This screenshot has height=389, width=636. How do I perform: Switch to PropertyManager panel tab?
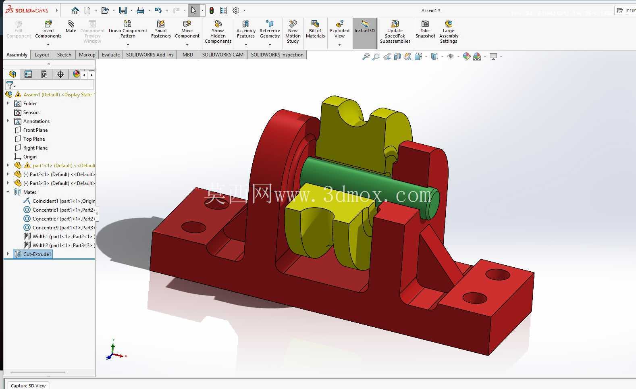pos(28,74)
